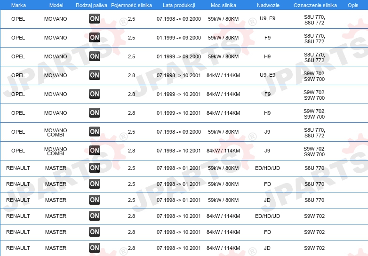Image resolution: width=368 pixels, height=256 pixels.
Task: Select body code J9 in Movano Combi 2.5 row
Action: [x=267, y=132]
